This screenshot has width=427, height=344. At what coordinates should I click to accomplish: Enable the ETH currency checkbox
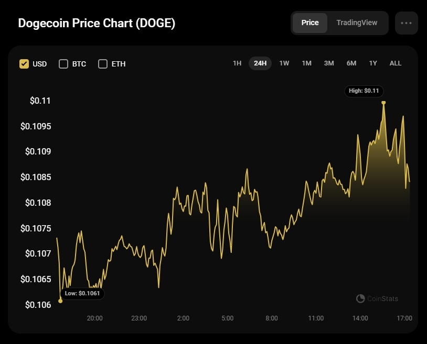(x=103, y=64)
